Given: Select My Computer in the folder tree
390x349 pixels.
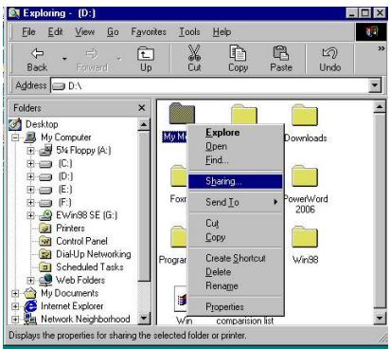Looking at the screenshot, I should point(65,138).
